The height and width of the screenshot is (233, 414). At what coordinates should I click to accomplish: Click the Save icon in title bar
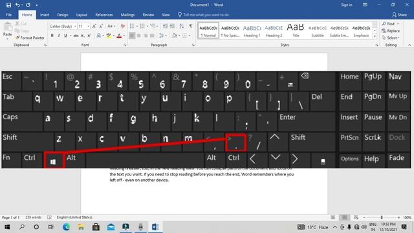pyautogui.click(x=8, y=5)
